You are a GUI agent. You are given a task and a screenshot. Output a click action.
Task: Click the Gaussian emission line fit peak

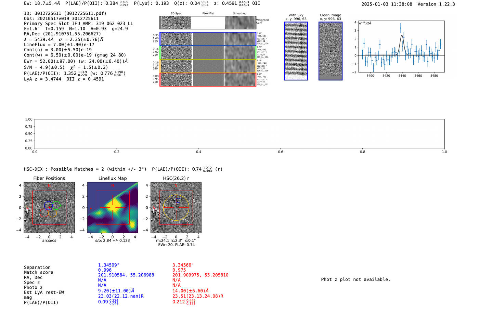click(402, 36)
